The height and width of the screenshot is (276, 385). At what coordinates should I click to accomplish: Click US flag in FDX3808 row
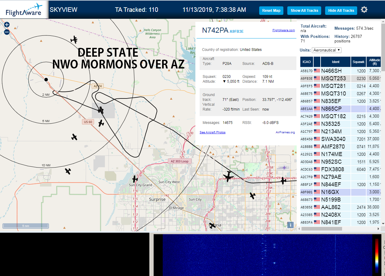317,169
